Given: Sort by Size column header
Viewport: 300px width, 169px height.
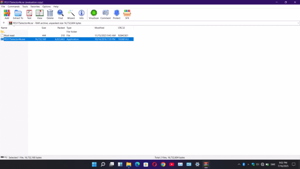Looking at the screenshot, I should click(37, 28).
